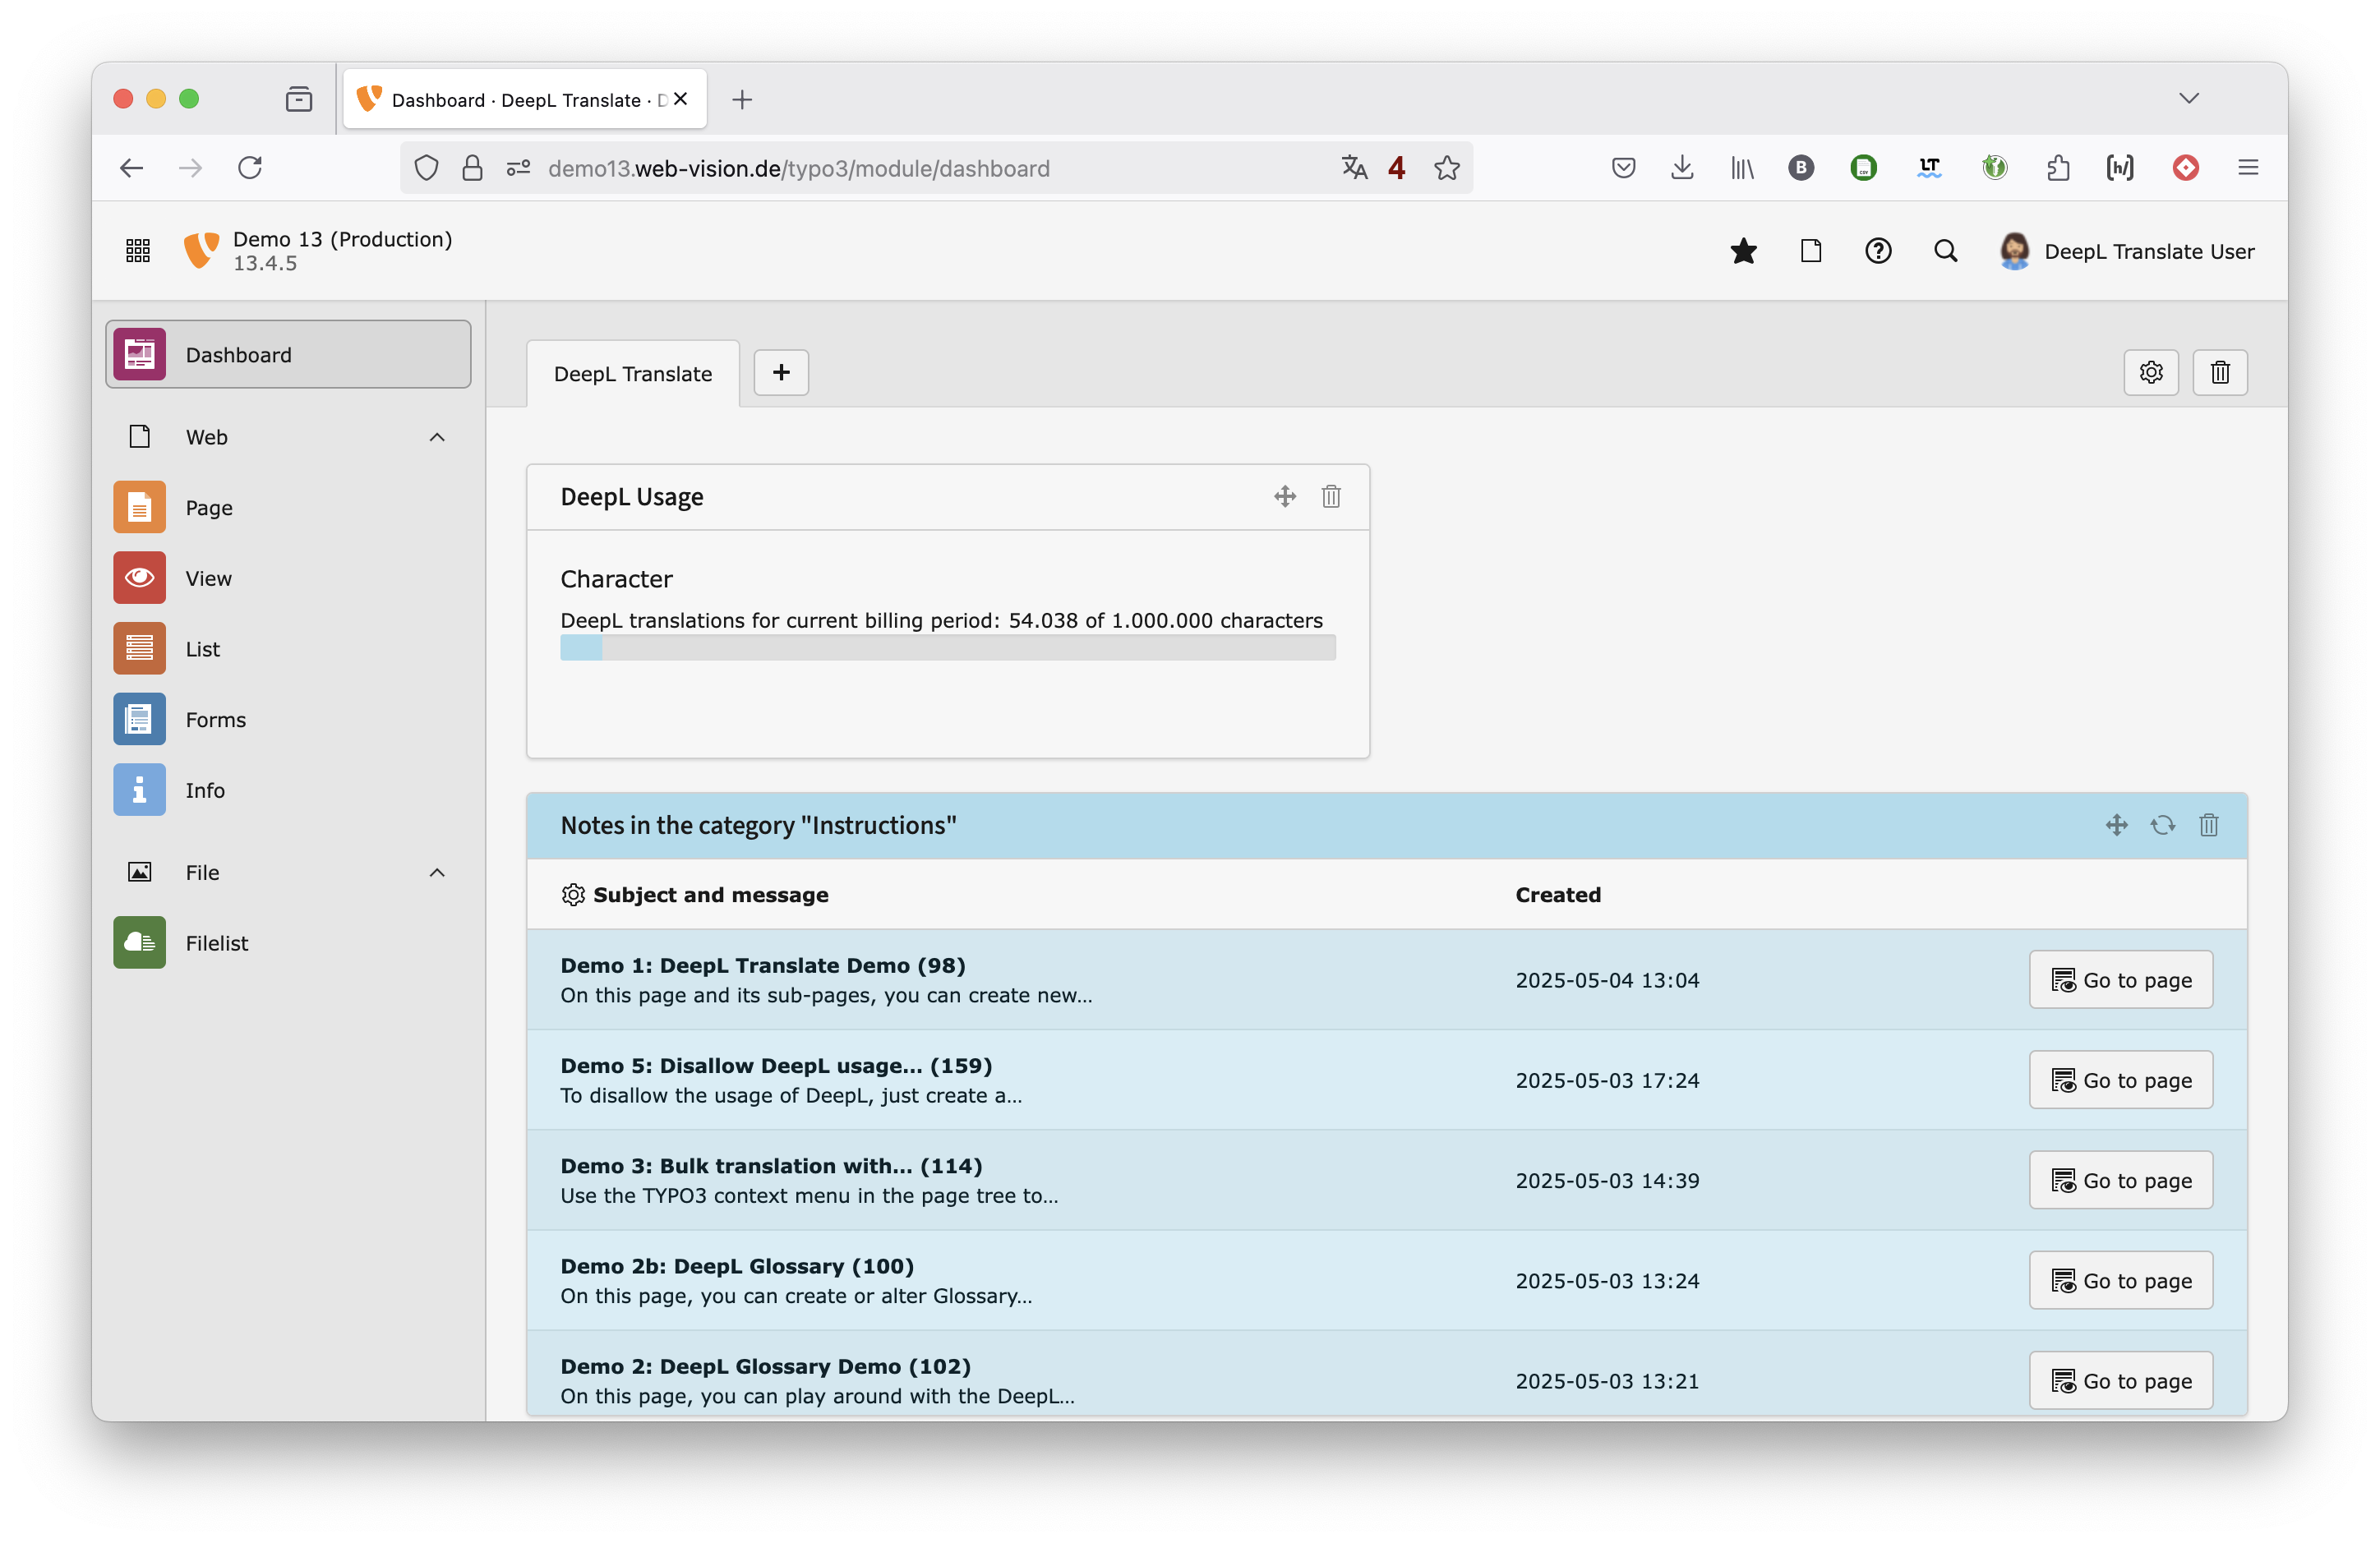The width and height of the screenshot is (2380, 1543).
Task: Click the translate page icon in address bar
Action: tap(1354, 168)
